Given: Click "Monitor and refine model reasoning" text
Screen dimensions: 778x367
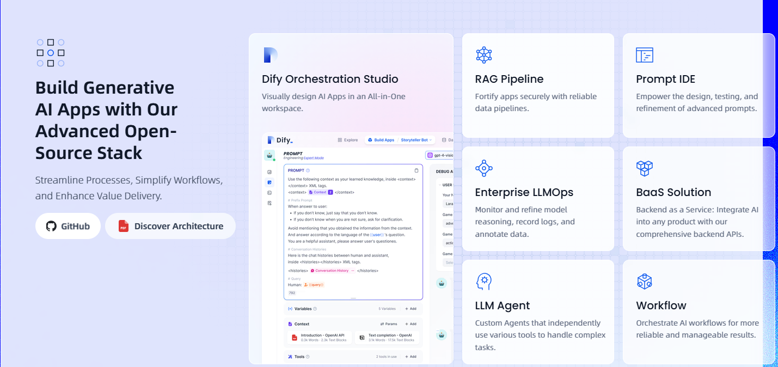Looking at the screenshot, I should 525,222.
